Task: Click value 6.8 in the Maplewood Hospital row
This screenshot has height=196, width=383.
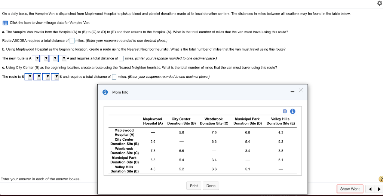Action: (x=248, y=132)
